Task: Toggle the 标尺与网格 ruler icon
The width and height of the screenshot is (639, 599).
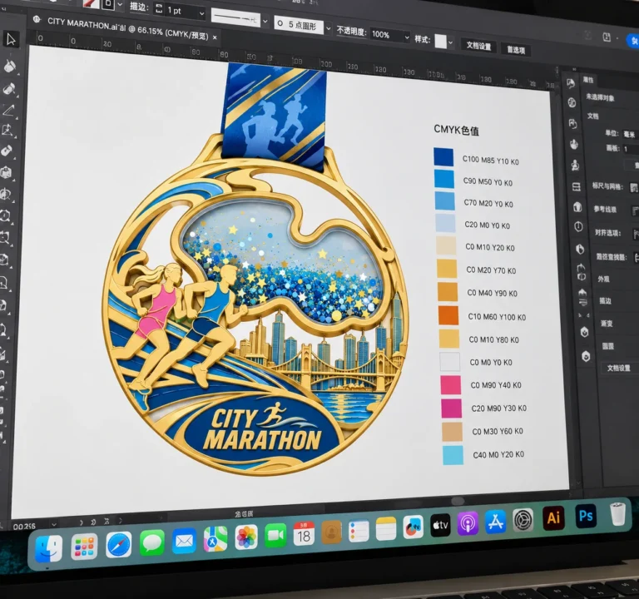Action: 634,188
